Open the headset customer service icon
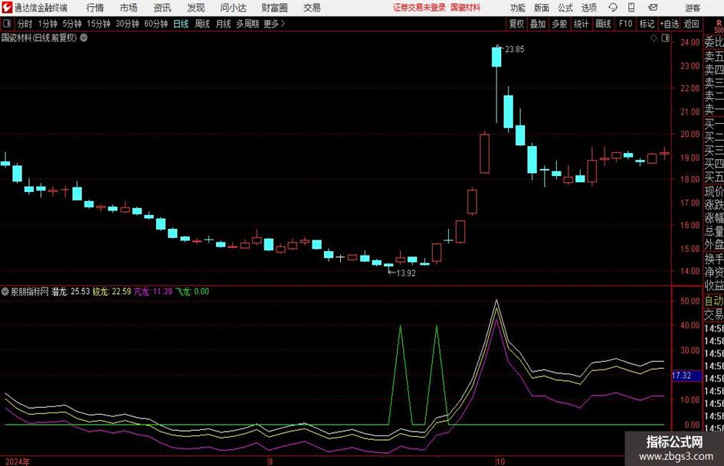 click(613, 8)
